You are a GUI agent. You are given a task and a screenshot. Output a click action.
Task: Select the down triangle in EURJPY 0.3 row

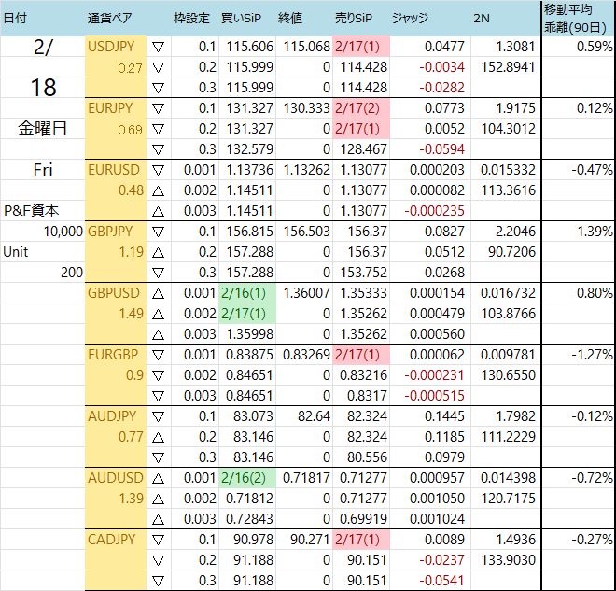tap(158, 149)
